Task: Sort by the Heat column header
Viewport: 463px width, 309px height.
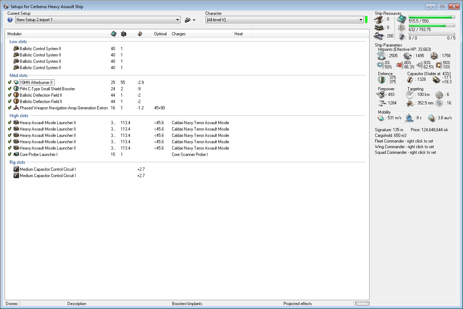Action: click(x=242, y=34)
